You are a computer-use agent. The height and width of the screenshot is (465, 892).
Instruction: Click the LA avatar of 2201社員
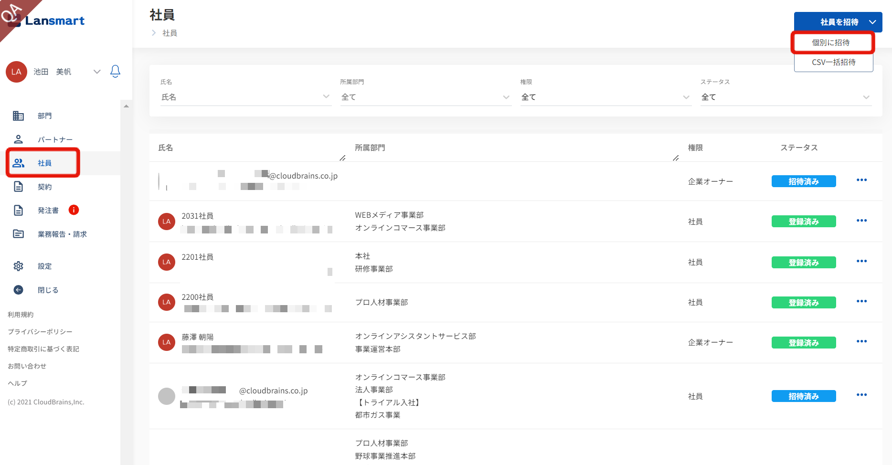click(167, 262)
